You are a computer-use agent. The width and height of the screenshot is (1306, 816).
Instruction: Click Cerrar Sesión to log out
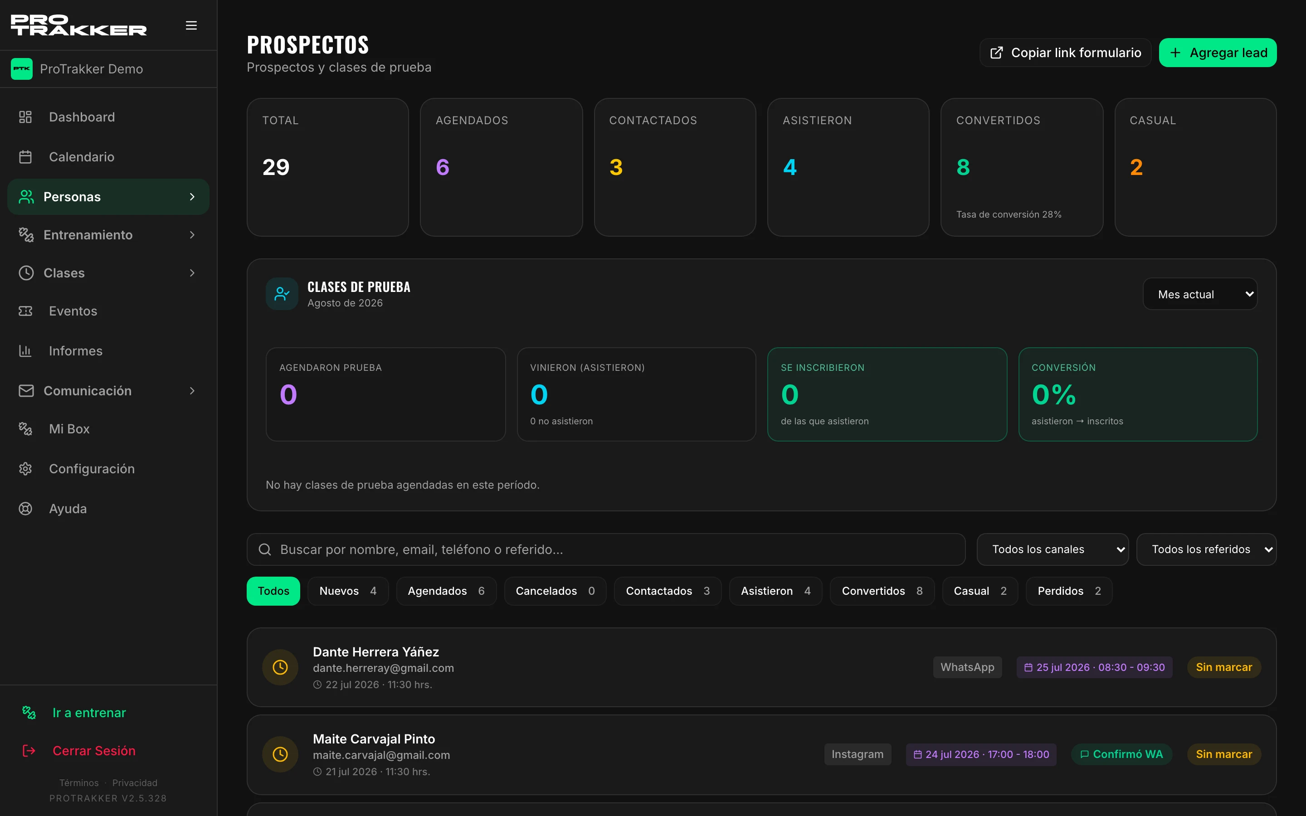(x=94, y=751)
